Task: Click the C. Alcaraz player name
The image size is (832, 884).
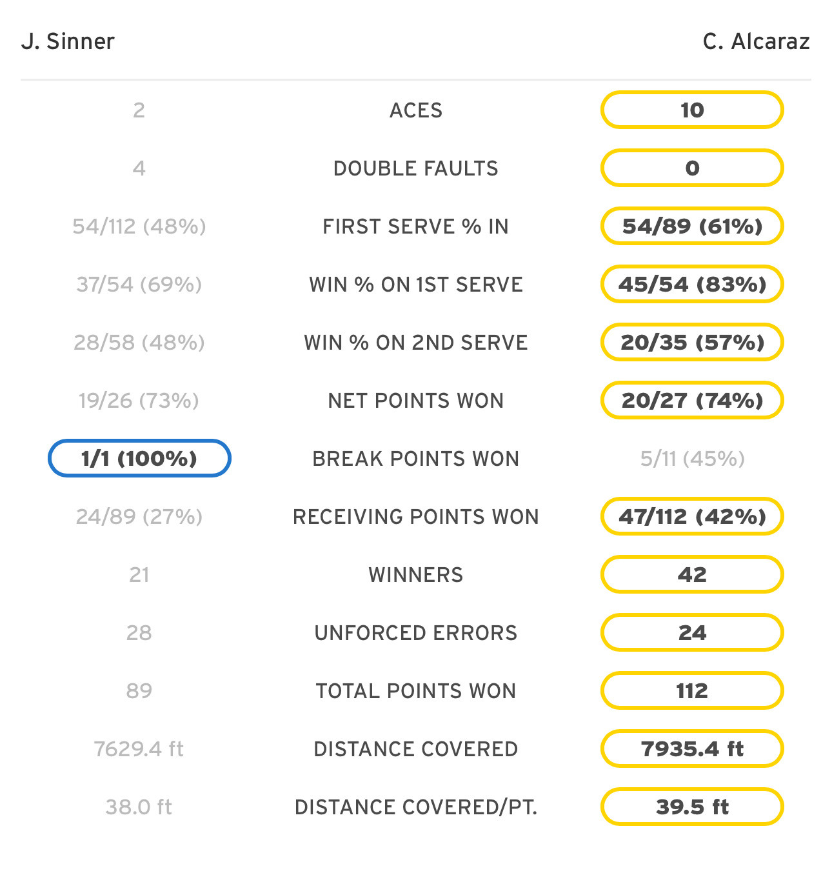Action: click(756, 41)
